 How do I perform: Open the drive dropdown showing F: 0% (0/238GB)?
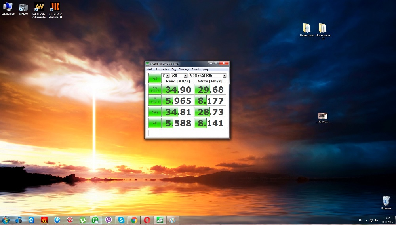click(x=207, y=76)
